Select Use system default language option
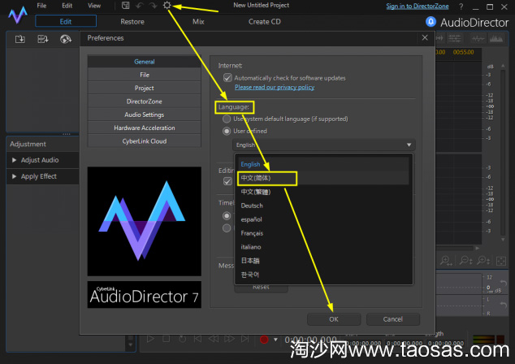The height and width of the screenshot is (364, 515). [227, 119]
